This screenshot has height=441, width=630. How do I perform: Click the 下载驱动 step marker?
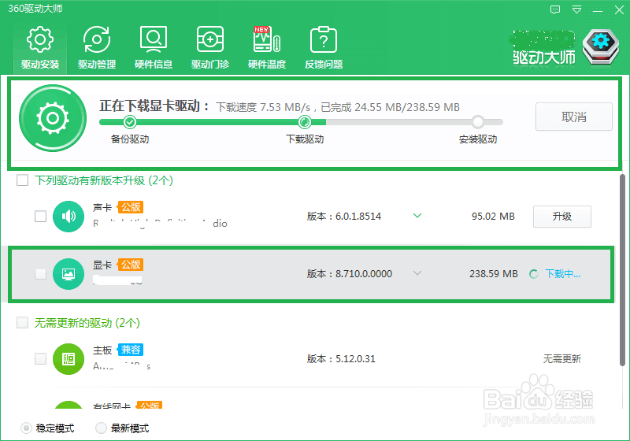305,121
